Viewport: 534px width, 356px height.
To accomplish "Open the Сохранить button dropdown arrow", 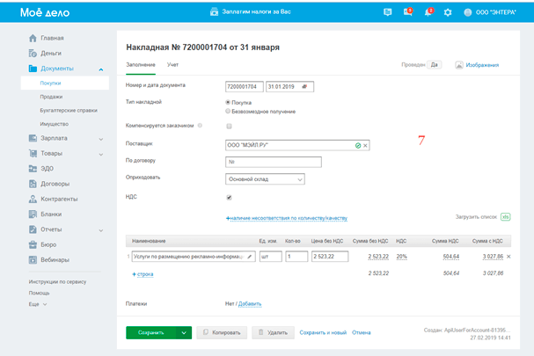I will [184, 333].
